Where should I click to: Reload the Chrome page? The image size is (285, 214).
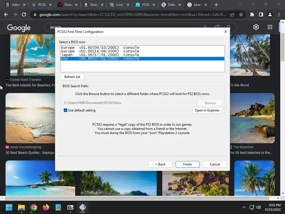pyautogui.click(x=24, y=14)
